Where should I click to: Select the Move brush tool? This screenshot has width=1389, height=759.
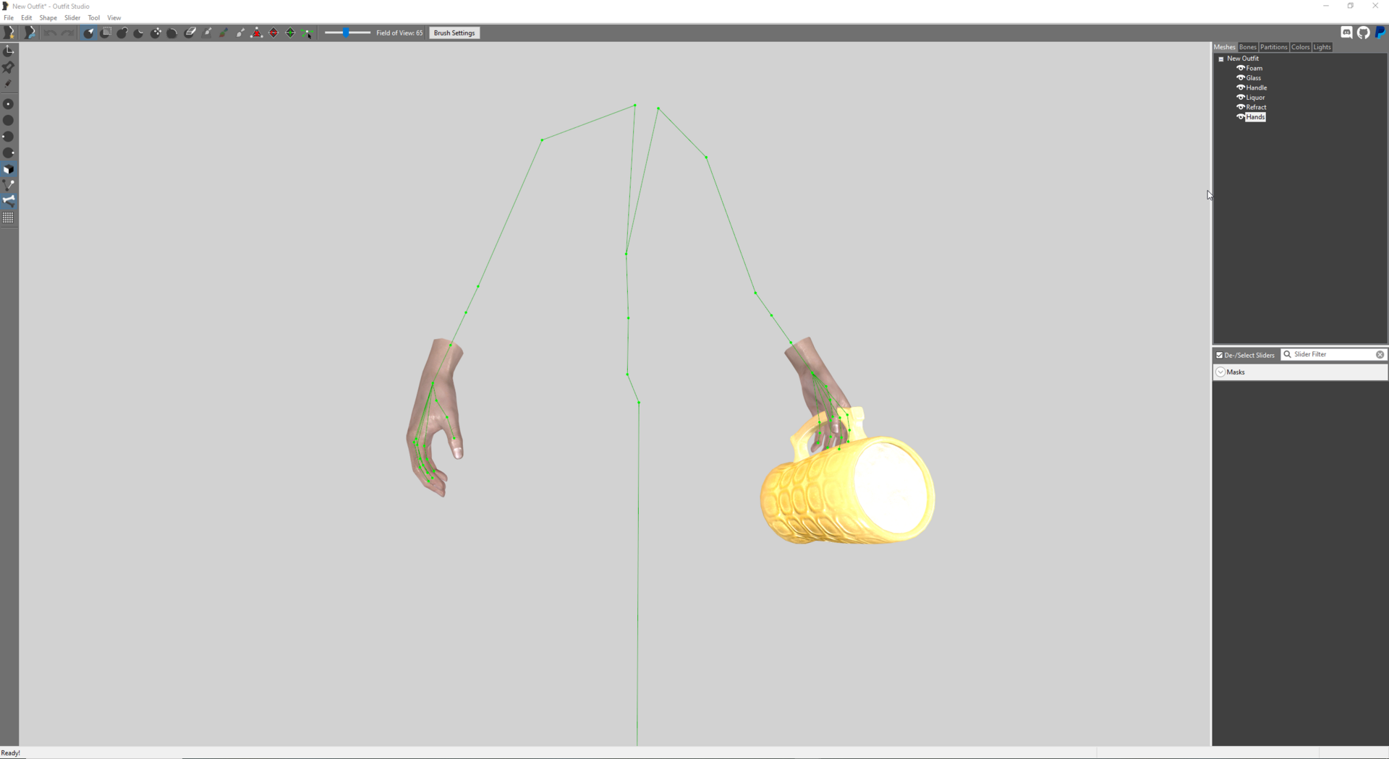click(x=156, y=33)
